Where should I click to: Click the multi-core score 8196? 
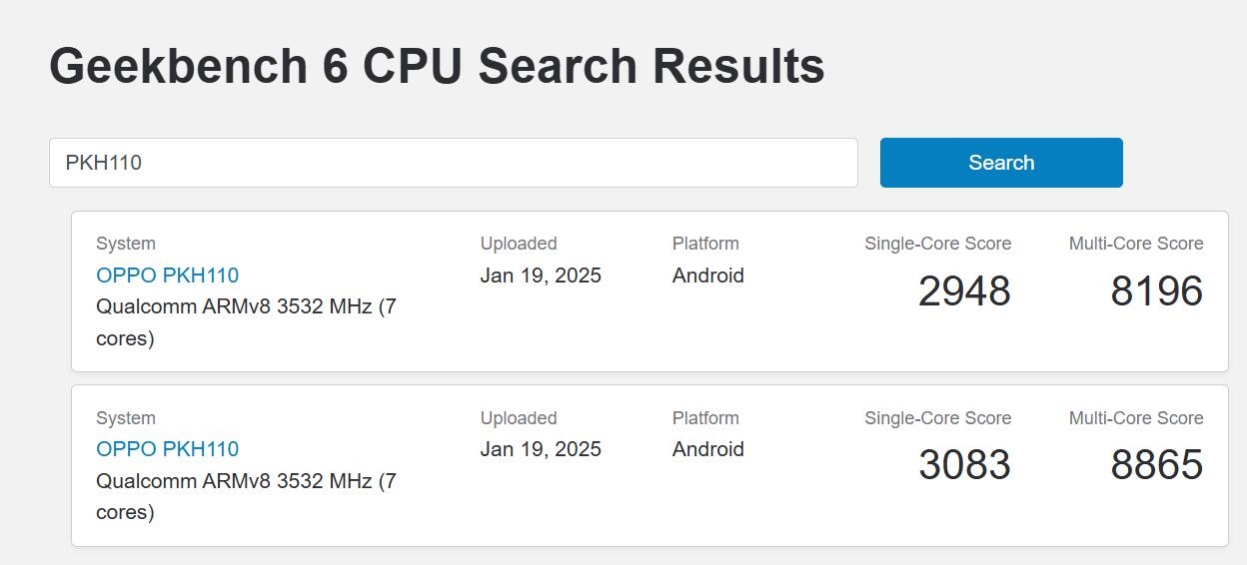click(x=1156, y=291)
